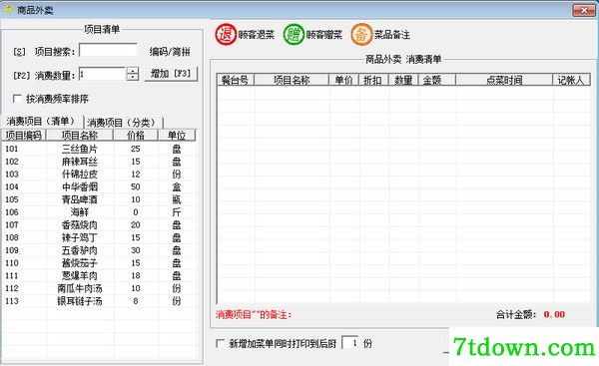Select item 中华香烟

point(80,186)
